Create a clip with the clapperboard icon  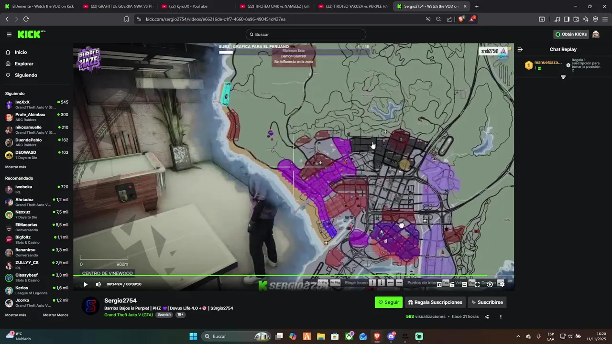pyautogui.click(x=451, y=284)
